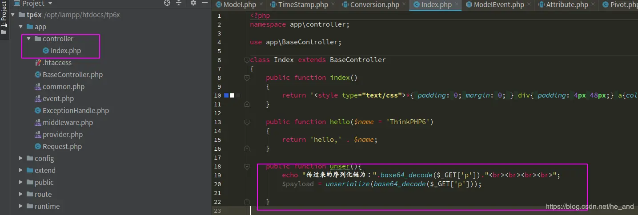Close the Model.php tab
This screenshot has width=638, height=215.
click(x=261, y=5)
